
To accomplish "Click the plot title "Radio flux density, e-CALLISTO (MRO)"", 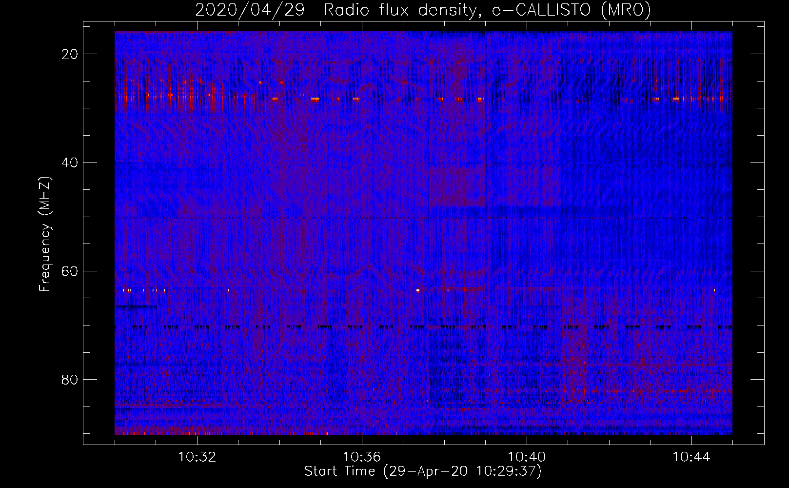I will click(x=487, y=10).
